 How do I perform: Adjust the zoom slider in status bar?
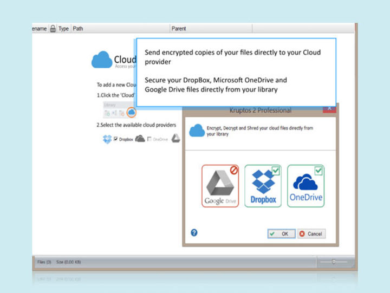[x=334, y=262]
